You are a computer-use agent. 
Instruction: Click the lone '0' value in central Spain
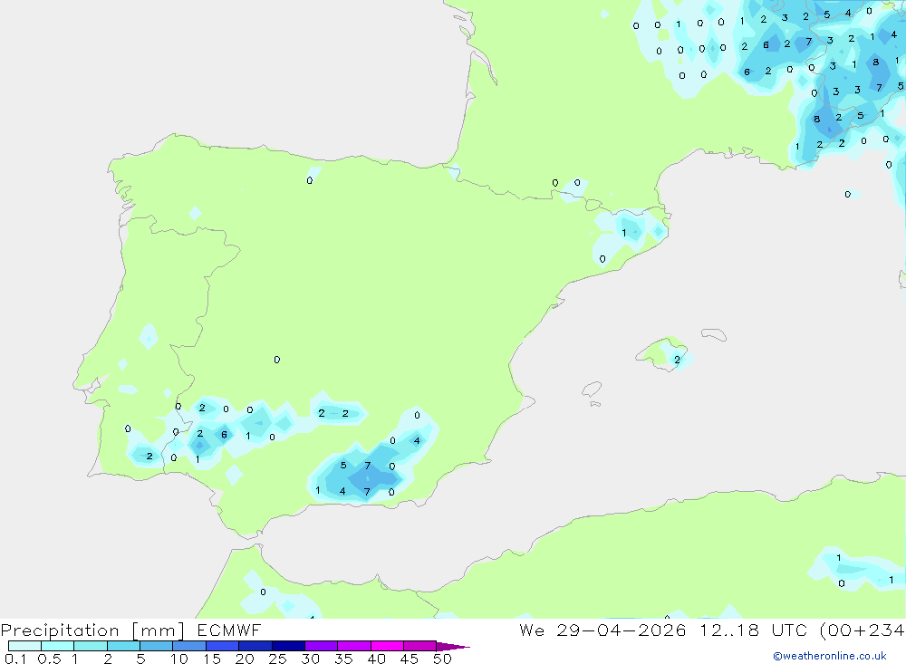pos(276,360)
